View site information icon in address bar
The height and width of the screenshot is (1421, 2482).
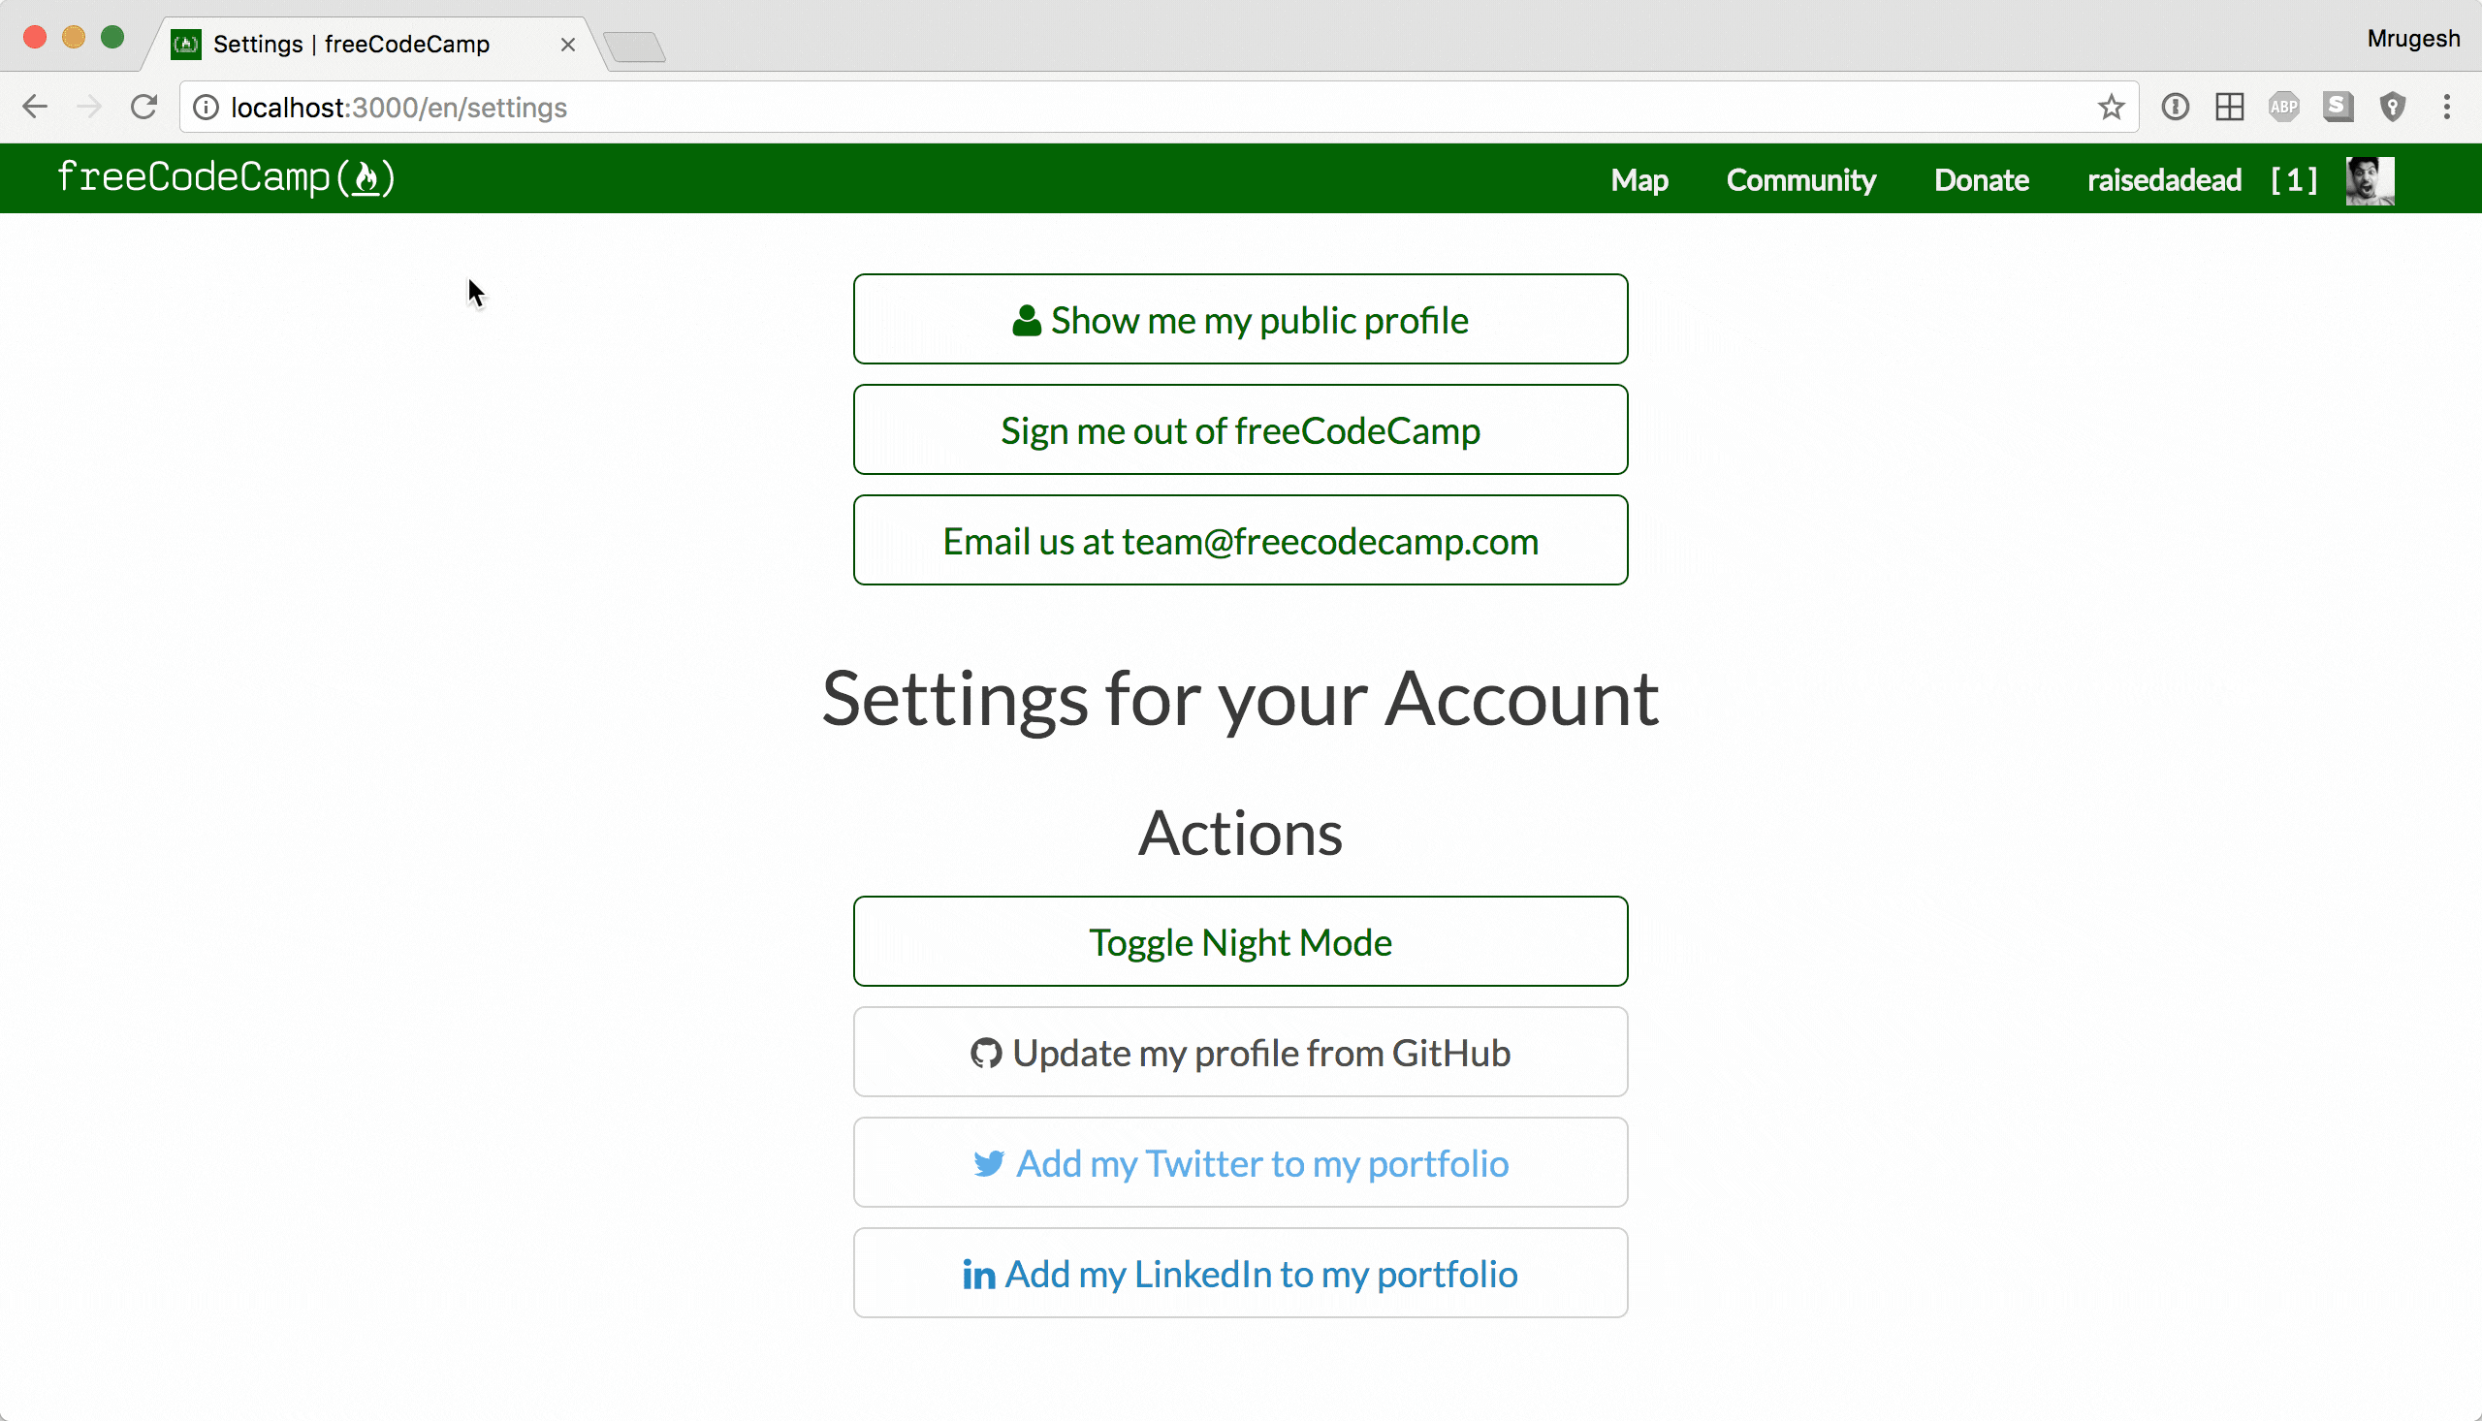(206, 107)
